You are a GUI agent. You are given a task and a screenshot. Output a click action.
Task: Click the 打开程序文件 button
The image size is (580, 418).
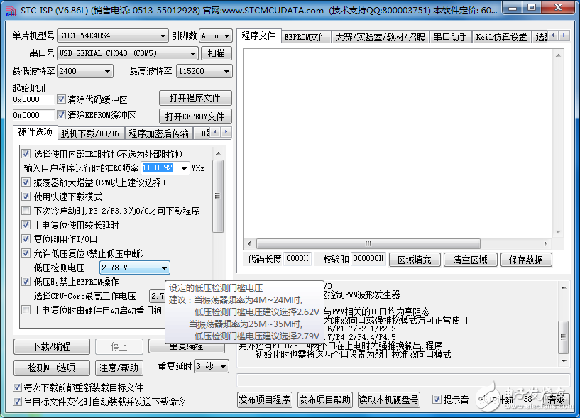[x=195, y=98]
